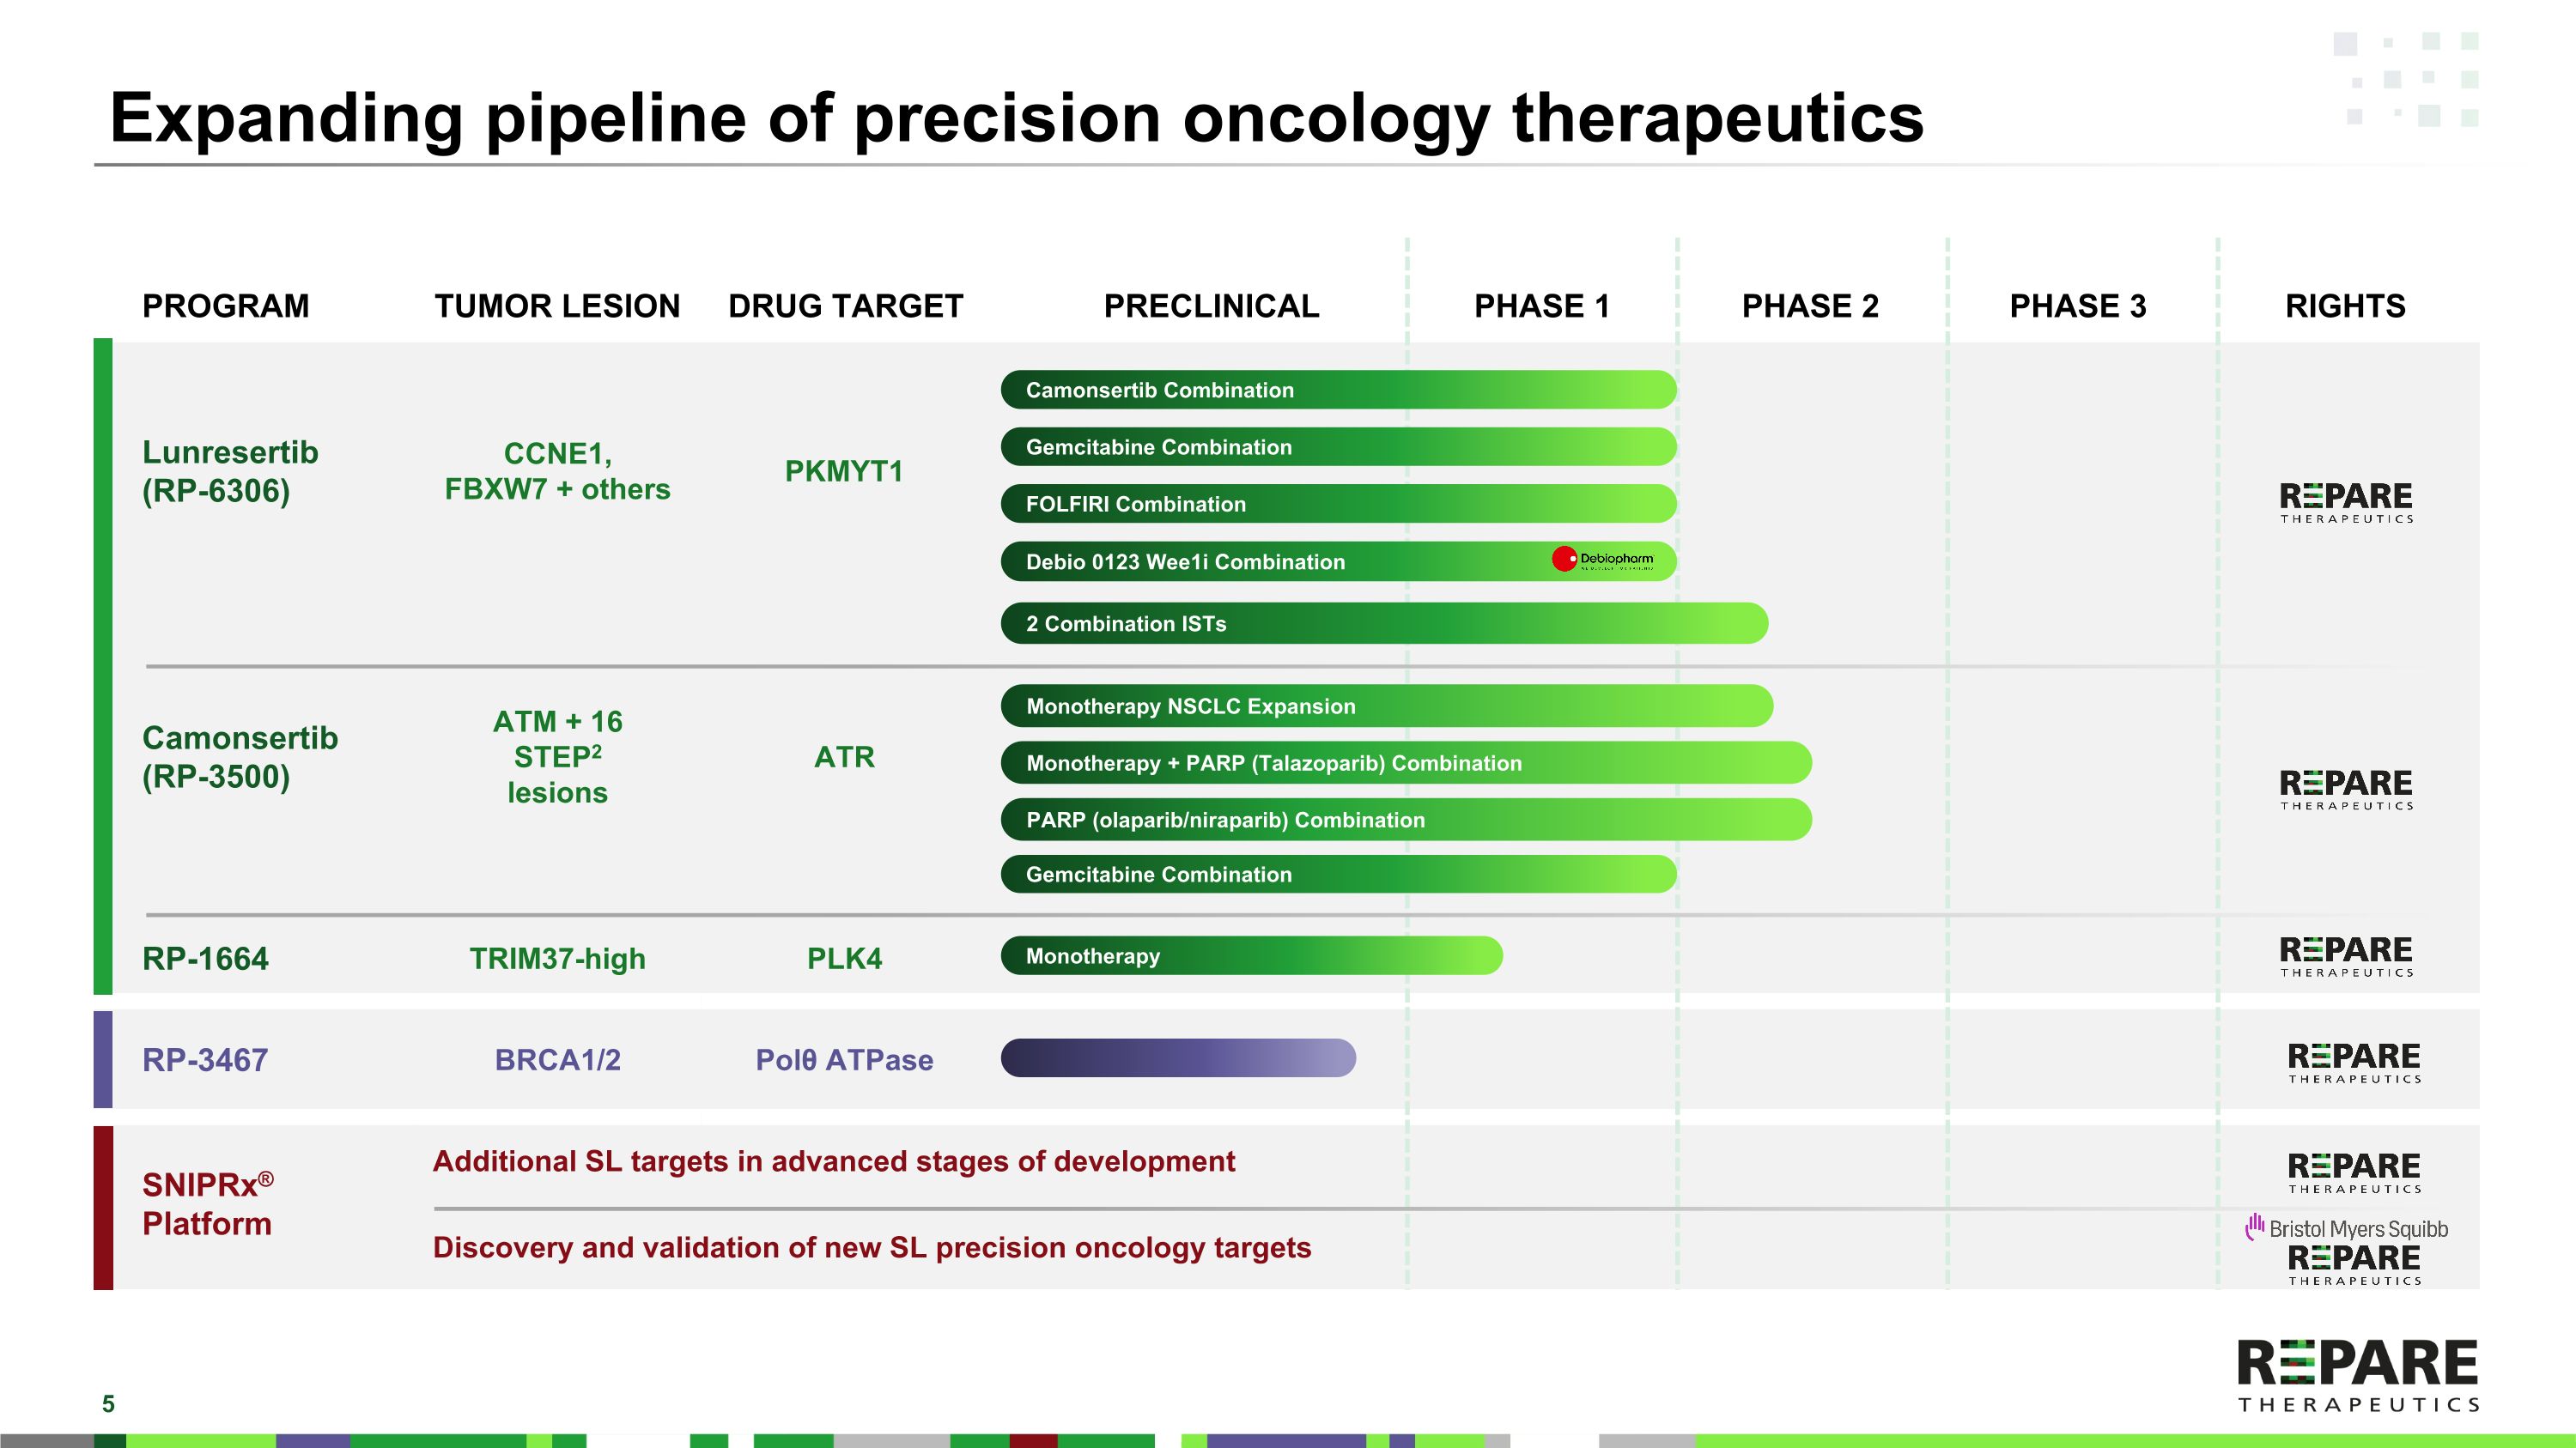Click the Debio 0123 Wee1i Combination label
The image size is (2576, 1448).
(x=1185, y=561)
